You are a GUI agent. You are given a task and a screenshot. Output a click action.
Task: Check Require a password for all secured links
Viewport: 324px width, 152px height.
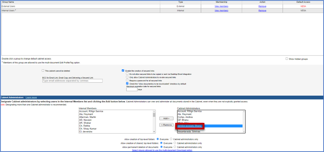click(x=127, y=80)
